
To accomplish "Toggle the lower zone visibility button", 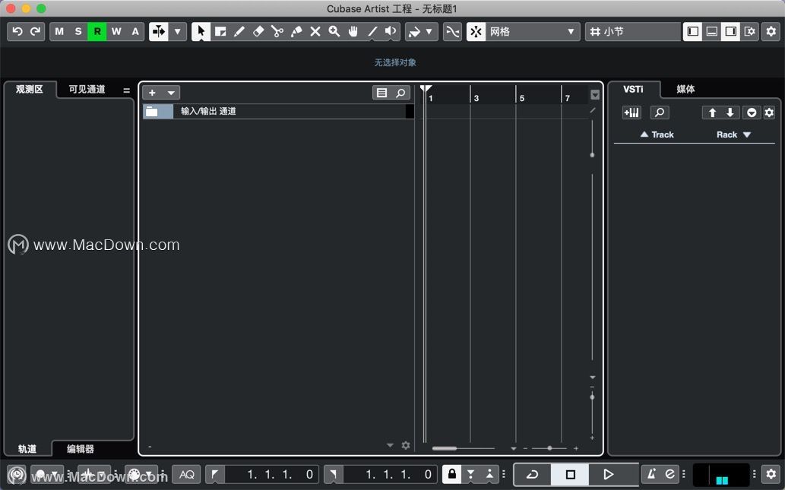I will (712, 32).
